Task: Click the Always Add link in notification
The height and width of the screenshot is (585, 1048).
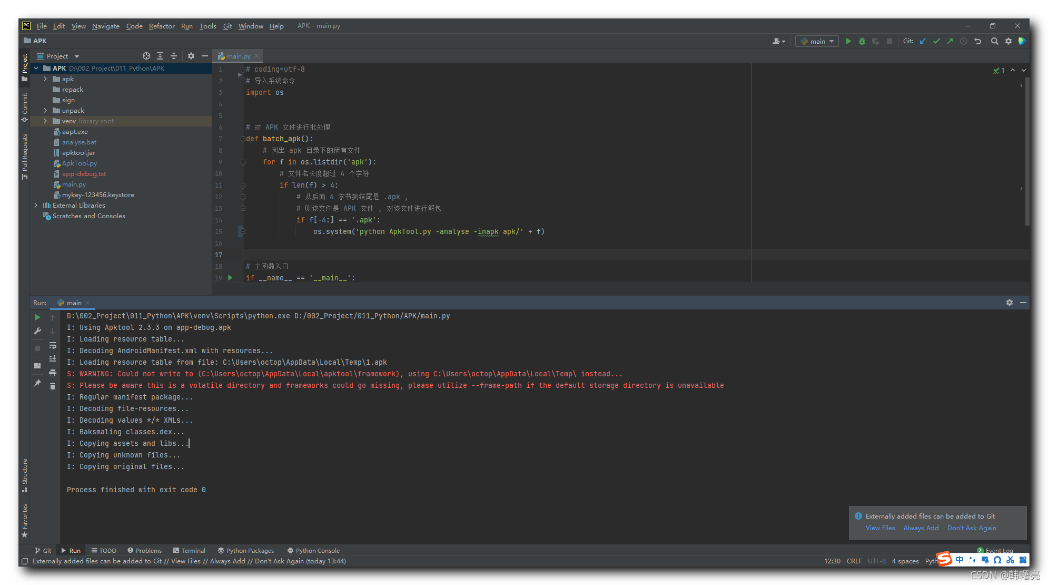Action: pyautogui.click(x=921, y=528)
